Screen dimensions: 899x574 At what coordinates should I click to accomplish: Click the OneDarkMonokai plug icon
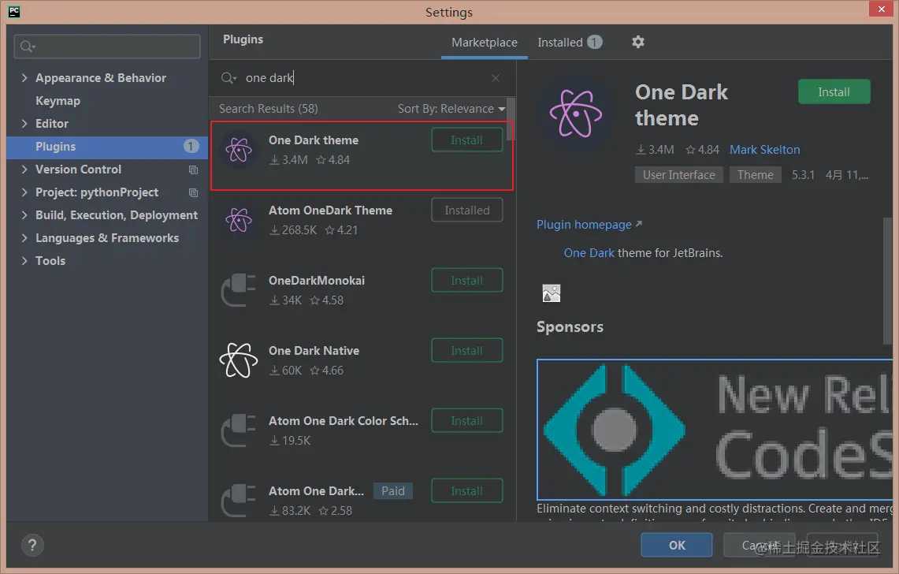(x=239, y=290)
